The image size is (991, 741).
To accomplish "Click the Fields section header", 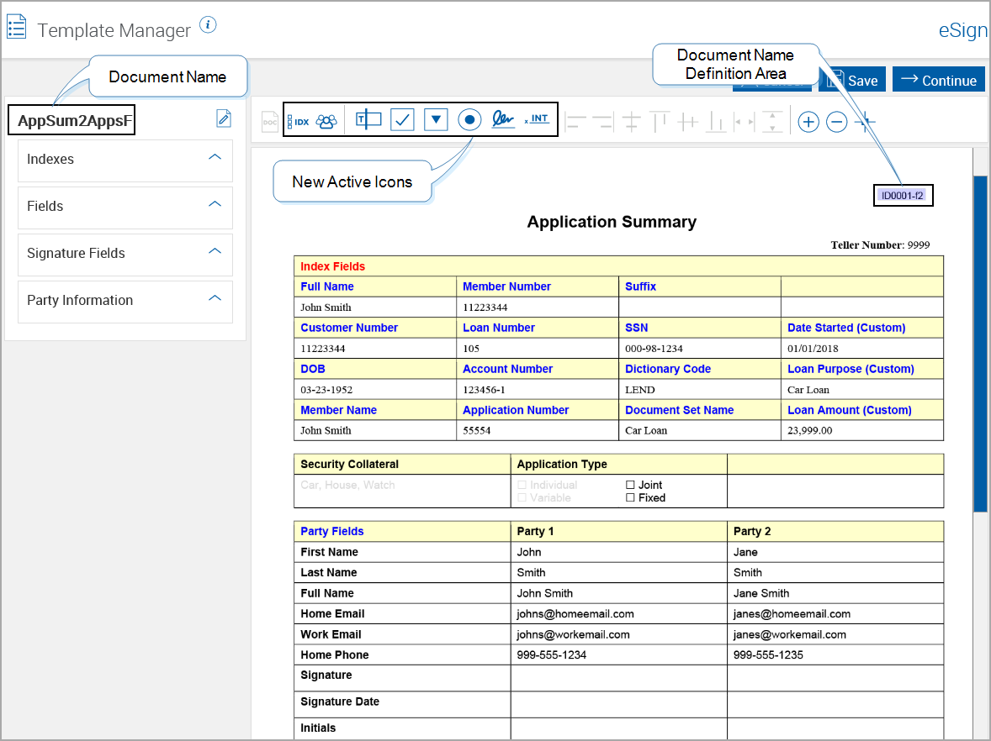I will [125, 207].
